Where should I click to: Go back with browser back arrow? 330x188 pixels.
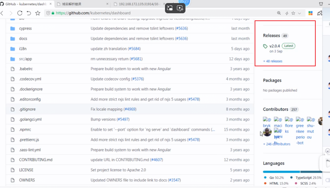click(x=2, y=13)
